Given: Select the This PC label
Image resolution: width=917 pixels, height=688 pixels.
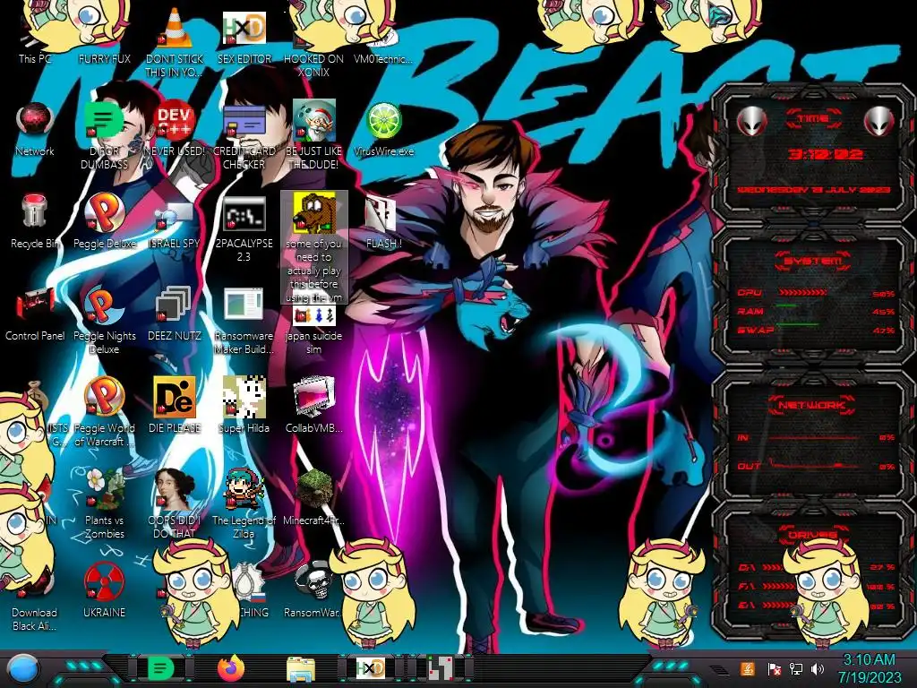Looking at the screenshot, I should tap(35, 58).
